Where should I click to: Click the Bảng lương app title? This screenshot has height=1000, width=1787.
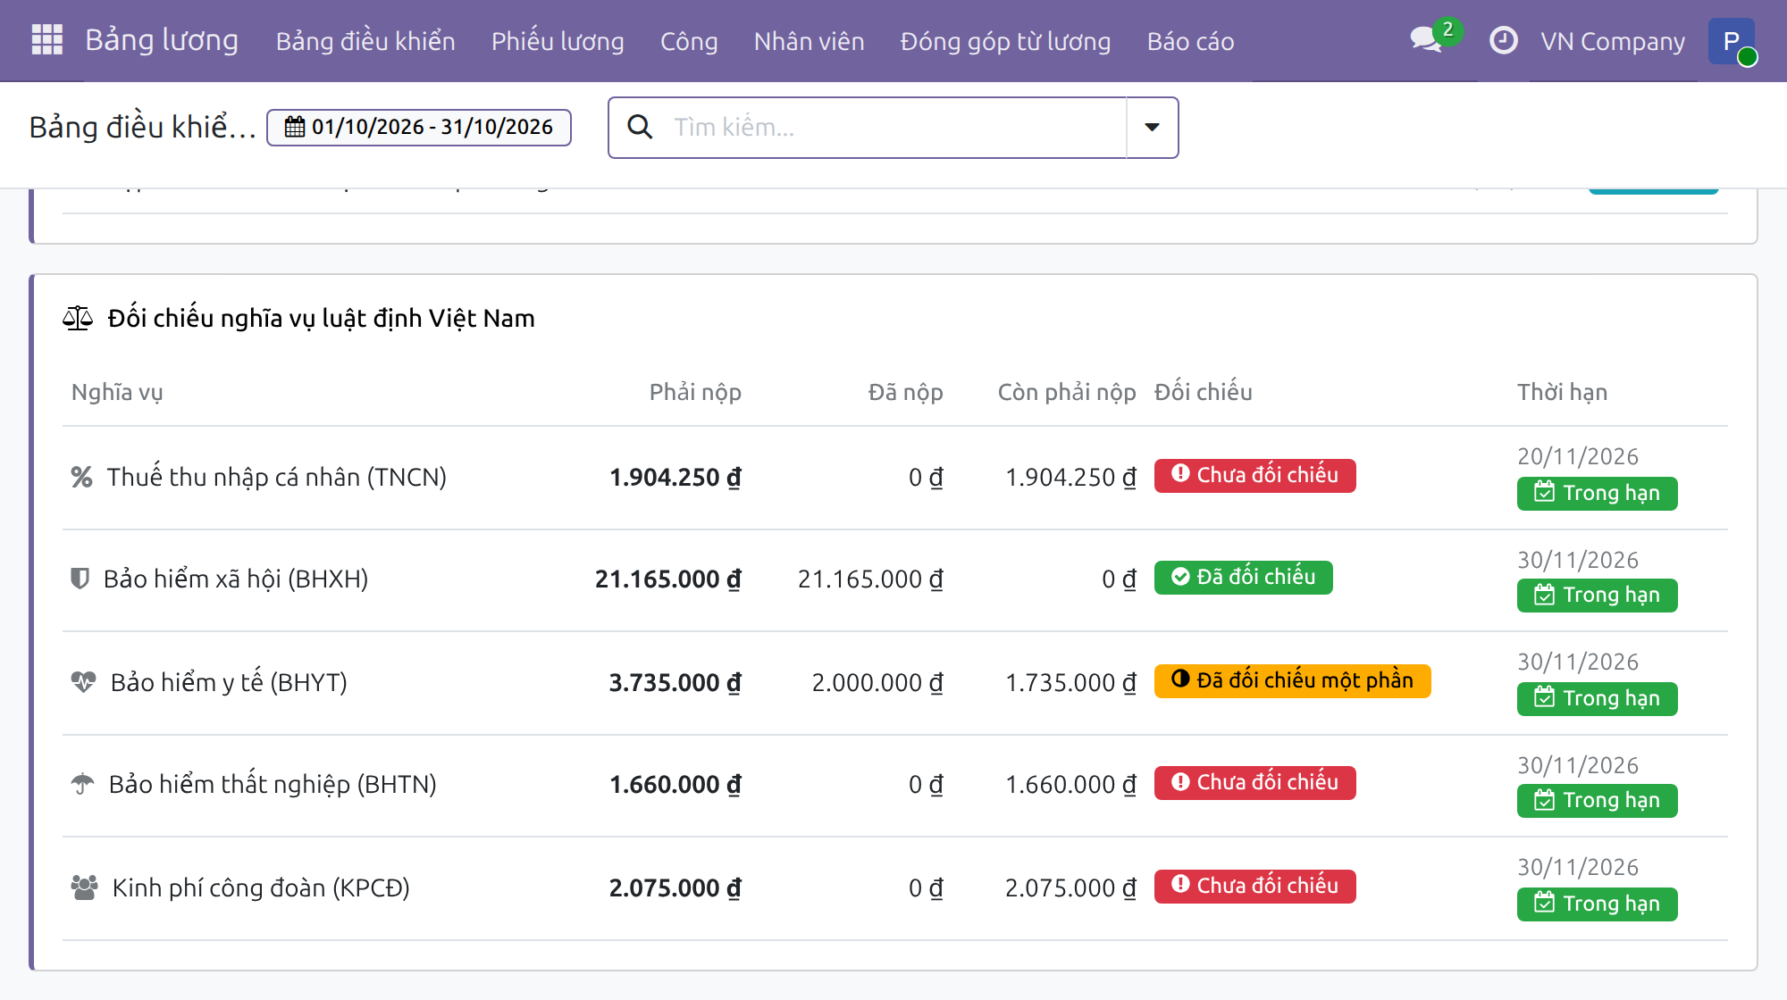[x=162, y=40]
